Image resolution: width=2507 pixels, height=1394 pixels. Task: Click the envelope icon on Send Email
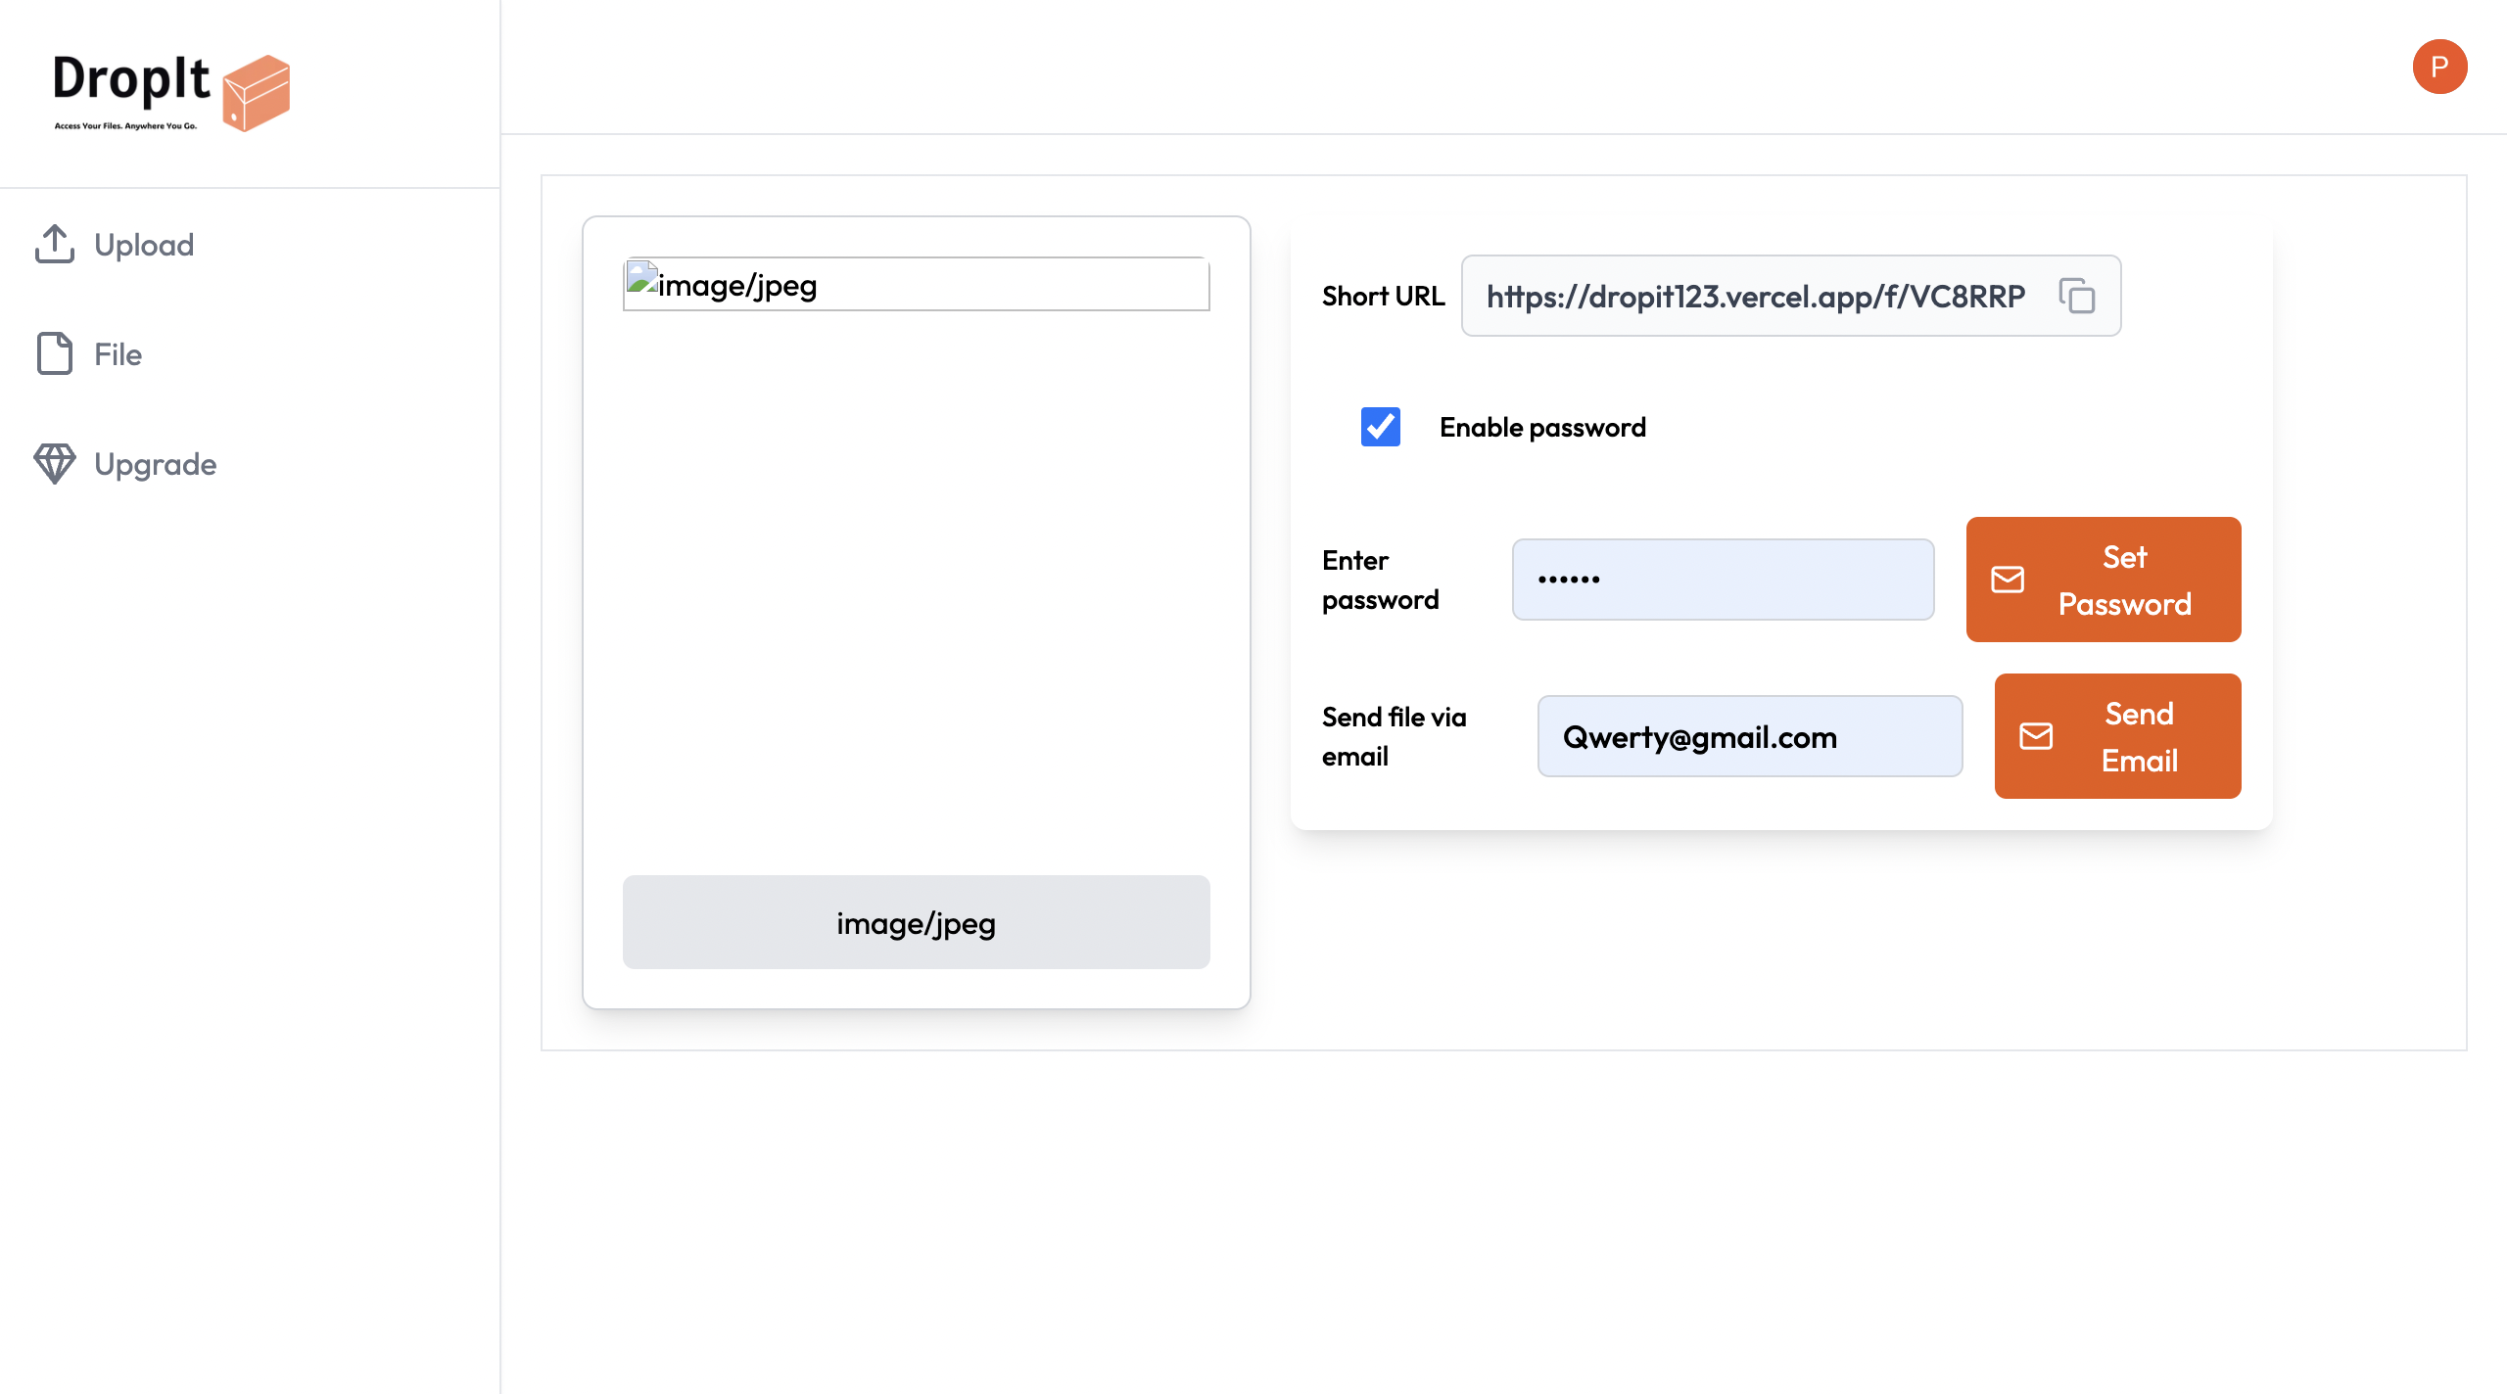point(2036,736)
